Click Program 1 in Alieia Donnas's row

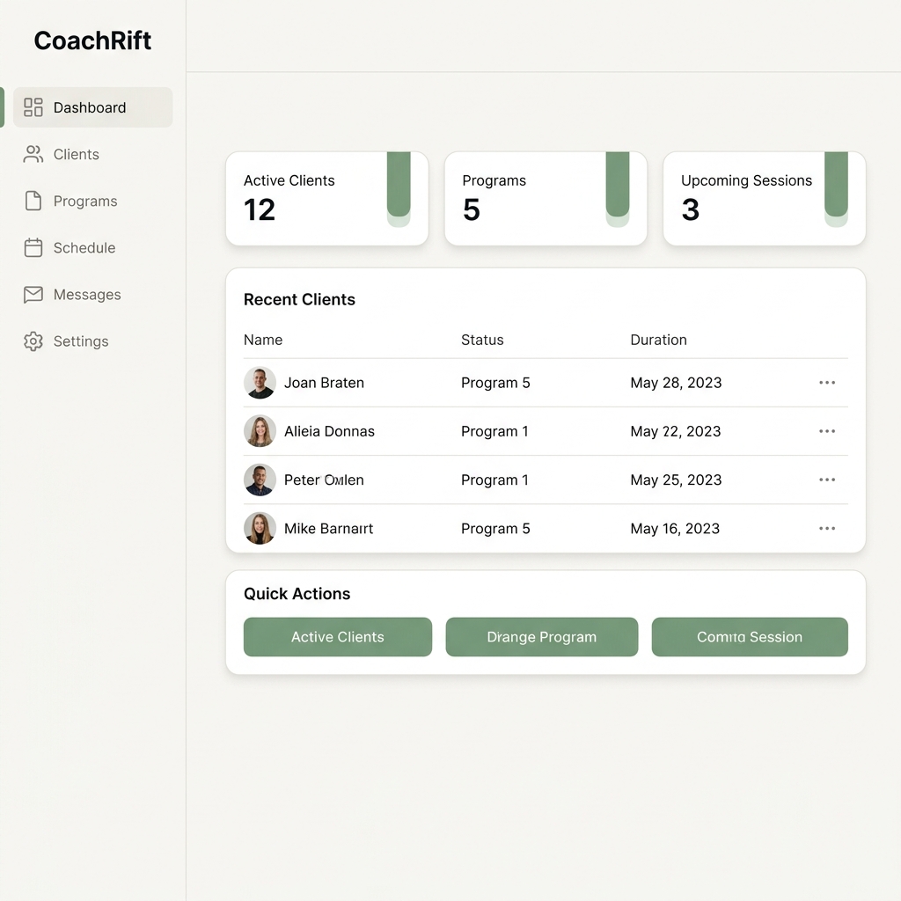pos(494,431)
